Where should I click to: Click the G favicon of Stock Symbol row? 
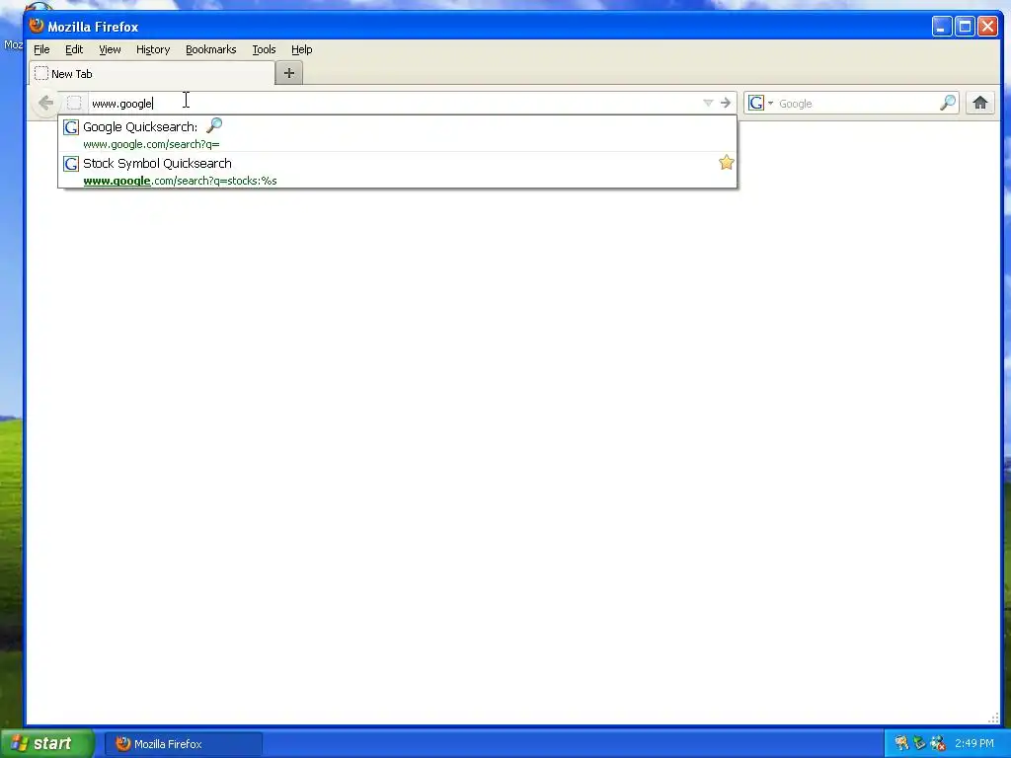[71, 164]
